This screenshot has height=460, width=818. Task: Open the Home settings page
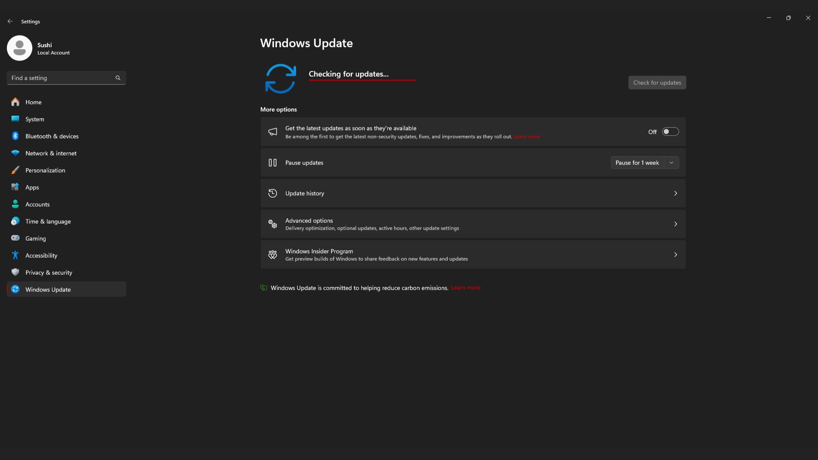tap(66, 102)
